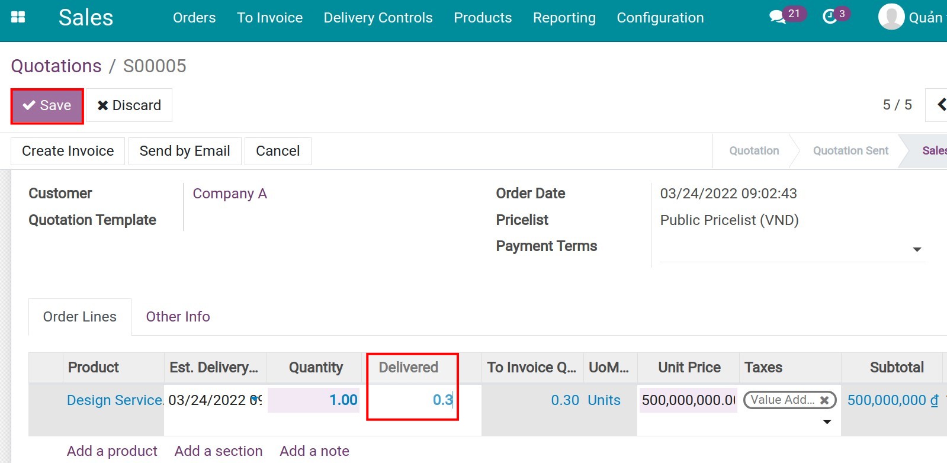Click the Payment Terms label
The height and width of the screenshot is (463, 947).
click(547, 246)
